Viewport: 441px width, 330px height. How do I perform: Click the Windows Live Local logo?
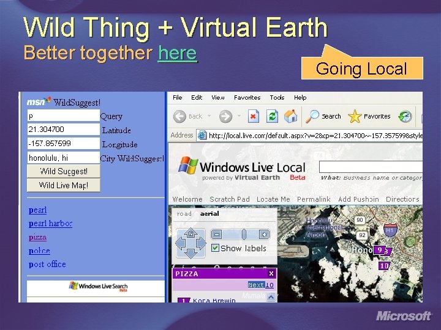click(242, 168)
